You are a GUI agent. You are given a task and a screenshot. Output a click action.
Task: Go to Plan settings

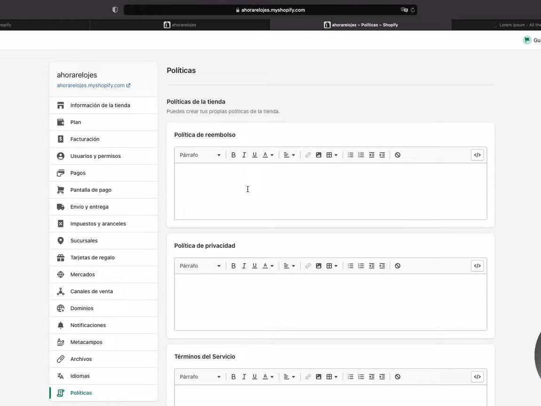point(103,122)
